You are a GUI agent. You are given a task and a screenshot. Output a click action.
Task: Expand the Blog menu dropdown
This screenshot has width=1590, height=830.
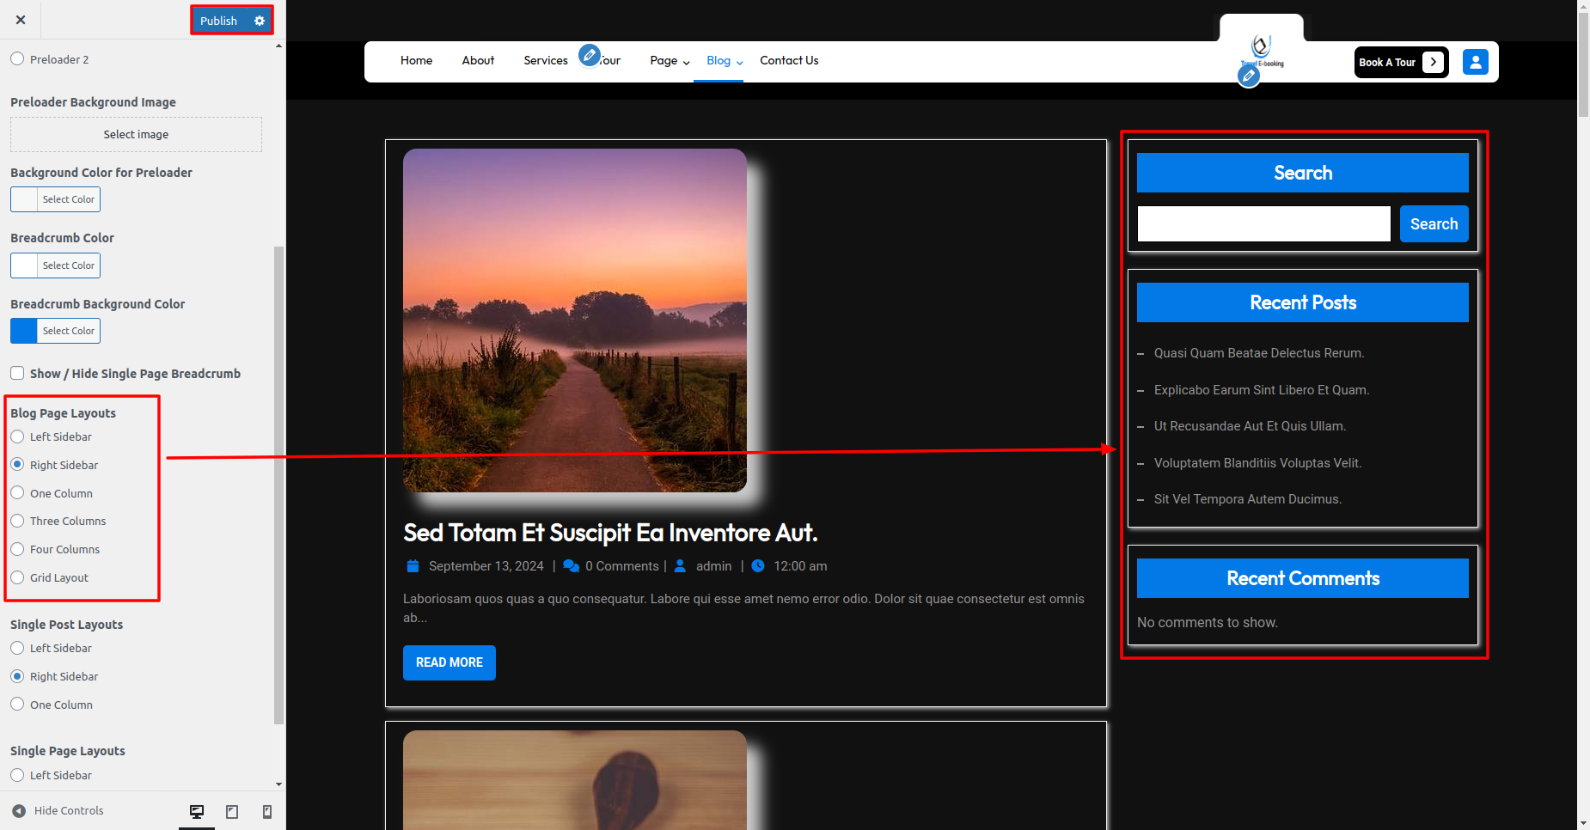(725, 61)
